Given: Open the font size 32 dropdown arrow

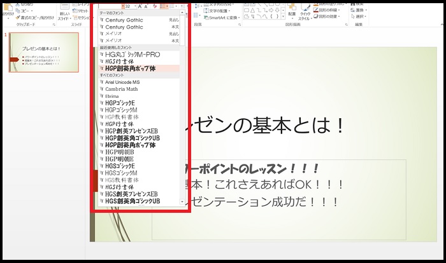Looking at the screenshot, I should 135,6.
